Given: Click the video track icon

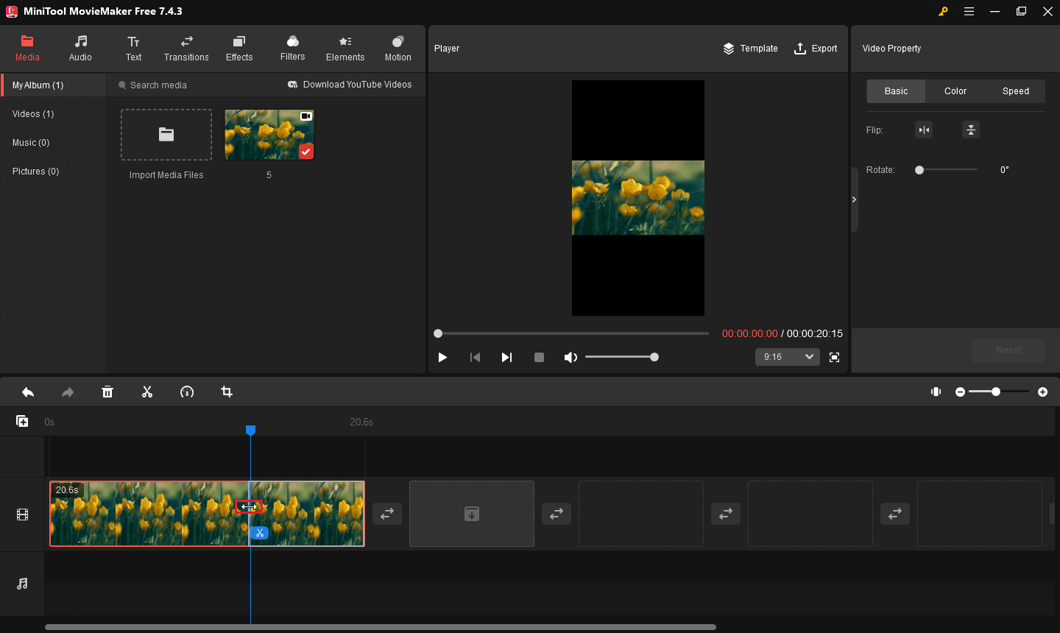Looking at the screenshot, I should click(x=22, y=514).
